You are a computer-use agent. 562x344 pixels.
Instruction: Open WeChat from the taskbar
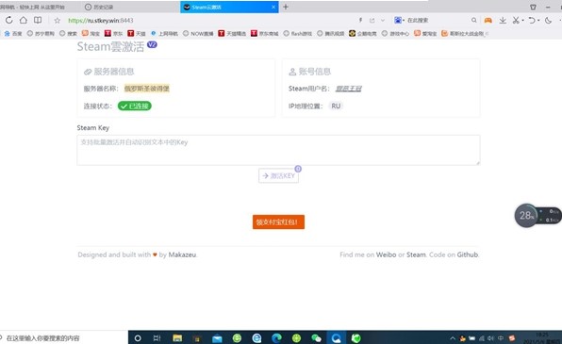pos(316,338)
